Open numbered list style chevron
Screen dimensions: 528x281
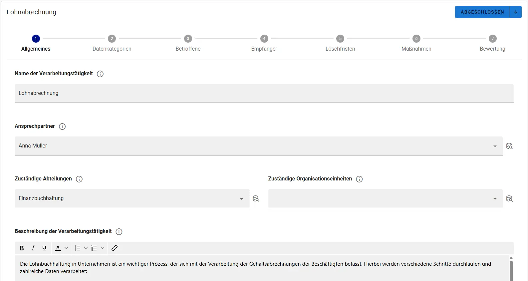pyautogui.click(x=103, y=248)
